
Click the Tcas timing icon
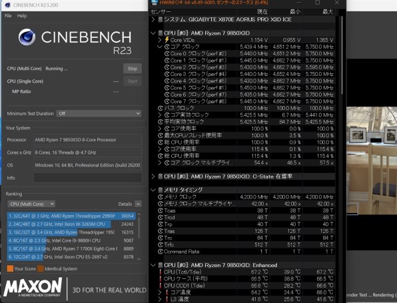[161, 210]
